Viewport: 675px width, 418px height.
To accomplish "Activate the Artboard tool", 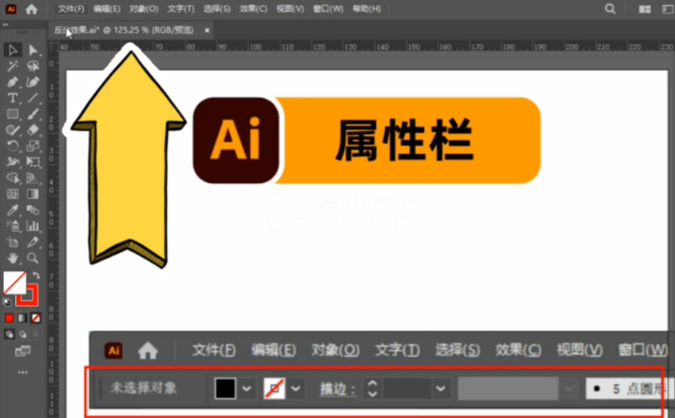I will [13, 241].
